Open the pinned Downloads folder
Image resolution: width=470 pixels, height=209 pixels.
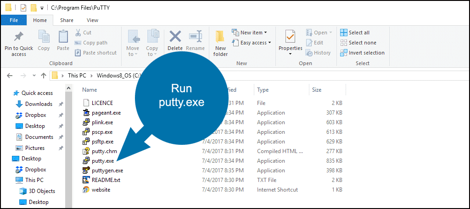[x=39, y=104]
